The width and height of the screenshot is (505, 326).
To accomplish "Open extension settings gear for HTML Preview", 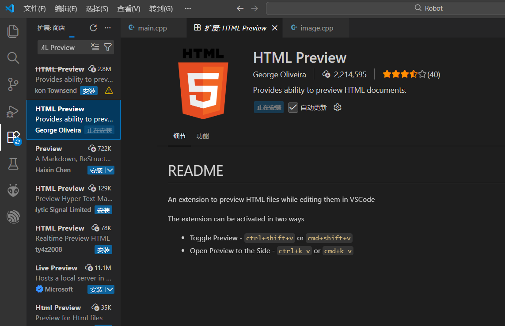I will pyautogui.click(x=337, y=107).
